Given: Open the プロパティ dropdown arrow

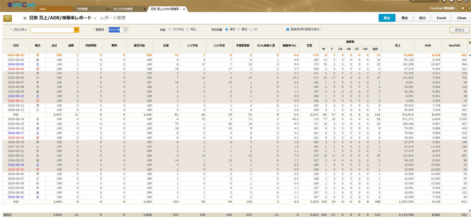Looking at the screenshot, I should pyautogui.click(x=77, y=30).
